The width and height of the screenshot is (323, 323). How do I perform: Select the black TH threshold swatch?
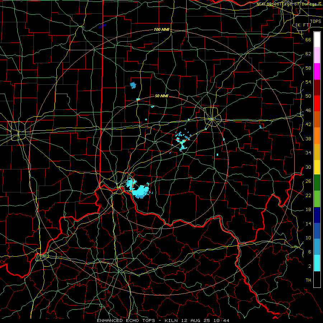[x=317, y=279]
